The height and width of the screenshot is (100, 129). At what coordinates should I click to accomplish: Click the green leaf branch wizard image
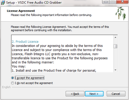click(x=121, y=13)
